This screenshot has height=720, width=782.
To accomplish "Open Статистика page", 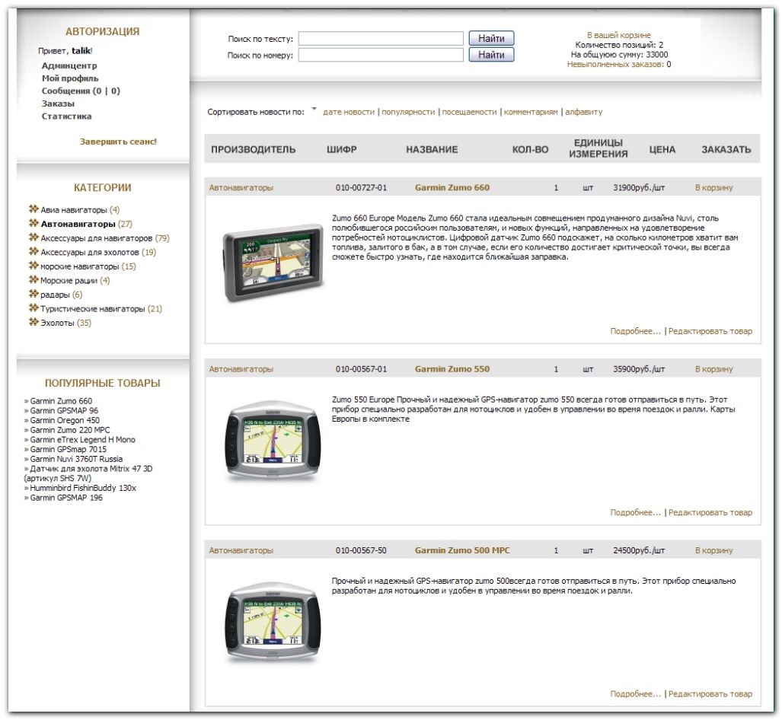I will pos(66,116).
